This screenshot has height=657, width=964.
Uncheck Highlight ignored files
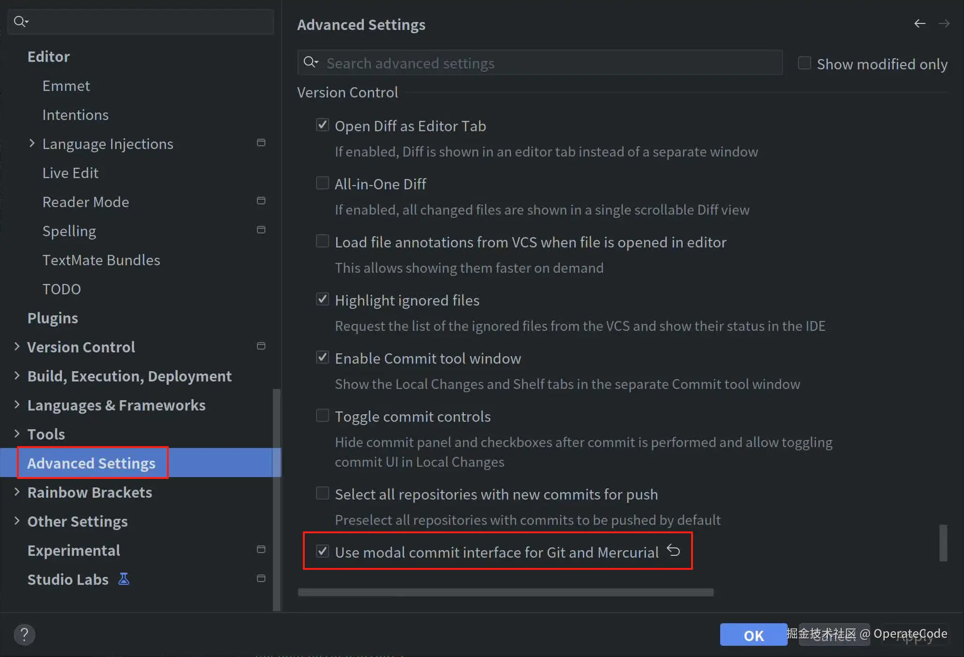pyautogui.click(x=323, y=299)
